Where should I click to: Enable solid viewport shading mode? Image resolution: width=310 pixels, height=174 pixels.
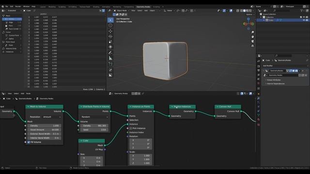coord(244,11)
